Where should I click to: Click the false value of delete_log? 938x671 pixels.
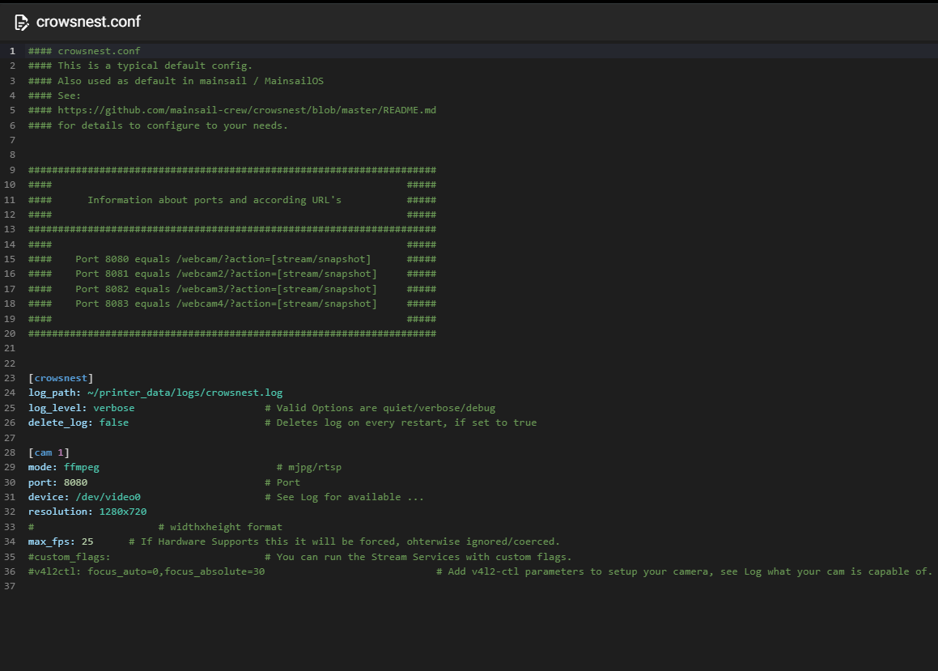(x=113, y=422)
